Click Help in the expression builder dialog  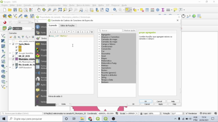173,101
